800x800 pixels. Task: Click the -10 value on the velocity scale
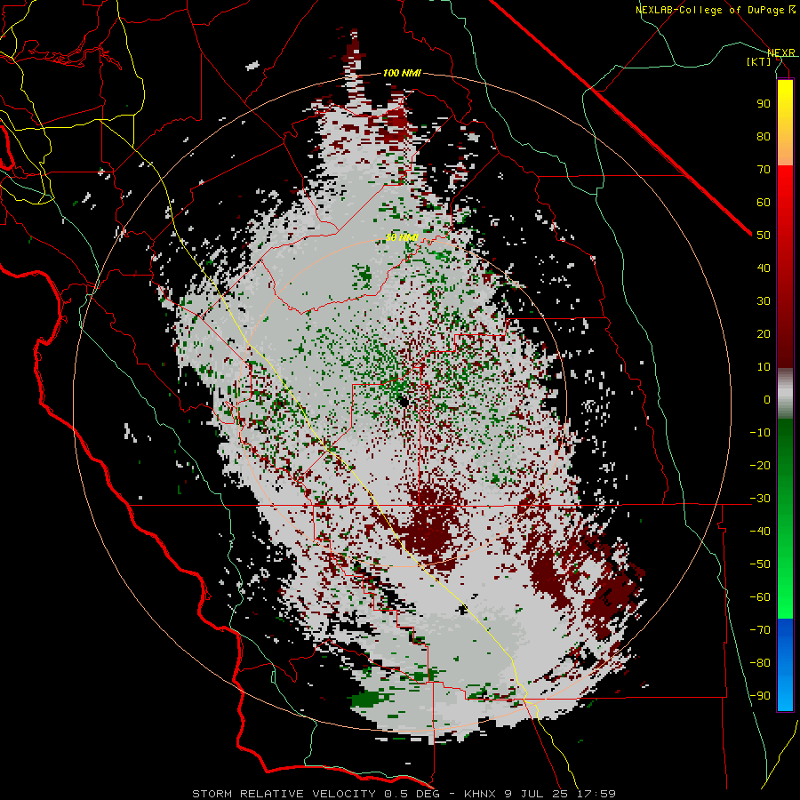[760, 433]
